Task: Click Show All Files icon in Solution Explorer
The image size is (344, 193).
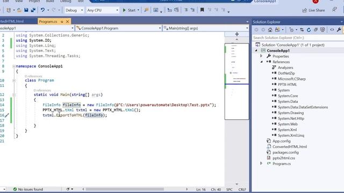Action: [x=322, y=30]
